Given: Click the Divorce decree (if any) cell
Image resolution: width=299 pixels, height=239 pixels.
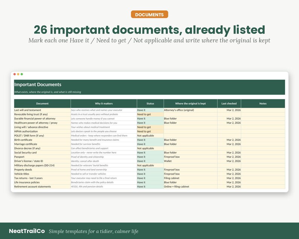Looking at the screenshot, I should point(42,148).
